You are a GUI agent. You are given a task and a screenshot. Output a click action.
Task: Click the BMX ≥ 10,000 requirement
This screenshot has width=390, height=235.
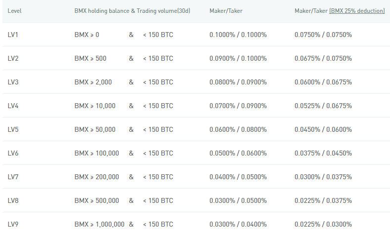click(95, 106)
